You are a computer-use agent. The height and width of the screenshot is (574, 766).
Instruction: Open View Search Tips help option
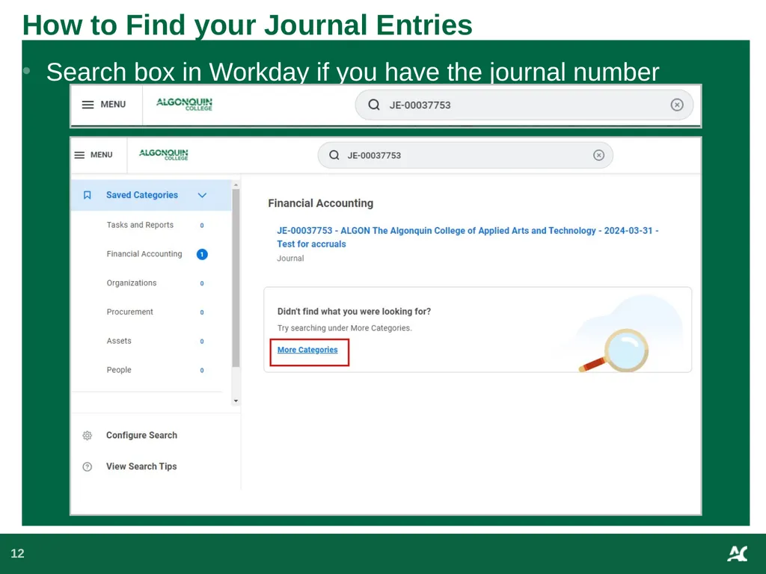click(130, 466)
